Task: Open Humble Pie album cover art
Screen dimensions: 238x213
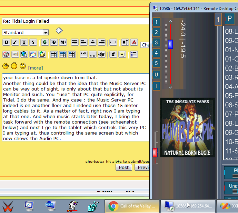Action: pos(187,127)
